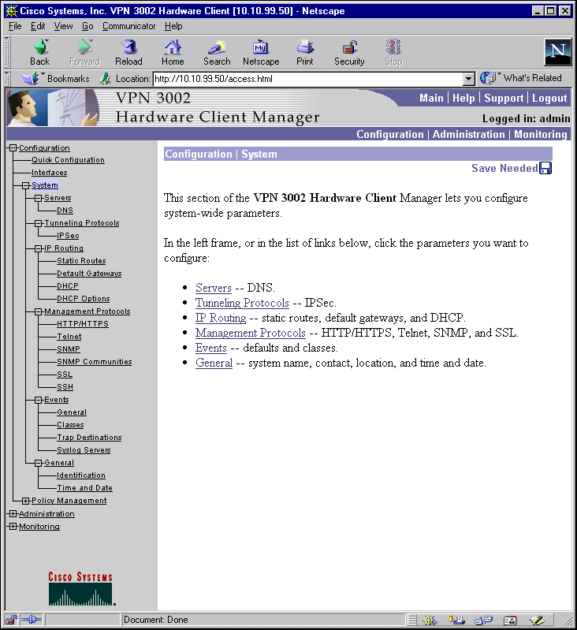Switch to the Monitoring tab in header
Viewport: 577px width, 630px height.
(541, 134)
